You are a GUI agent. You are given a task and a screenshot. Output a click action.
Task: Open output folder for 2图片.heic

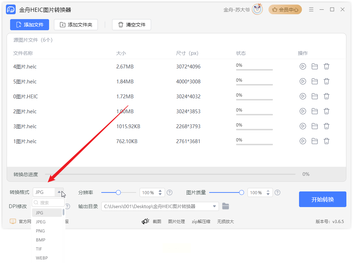(314, 111)
